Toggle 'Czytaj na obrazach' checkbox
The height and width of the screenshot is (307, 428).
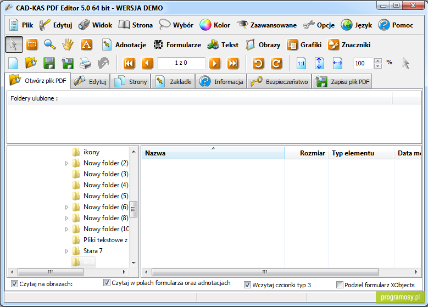tap(14, 284)
